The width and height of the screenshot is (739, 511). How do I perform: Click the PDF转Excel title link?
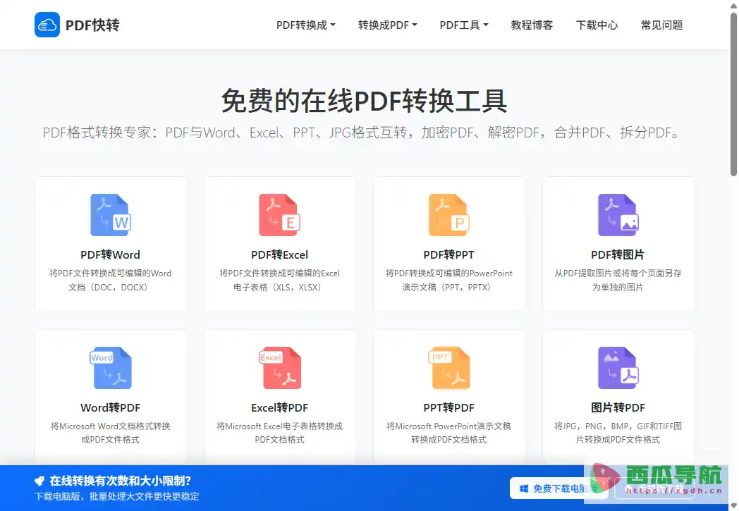pyautogui.click(x=279, y=254)
